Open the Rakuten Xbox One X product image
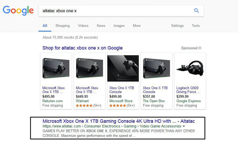 tap(56, 69)
